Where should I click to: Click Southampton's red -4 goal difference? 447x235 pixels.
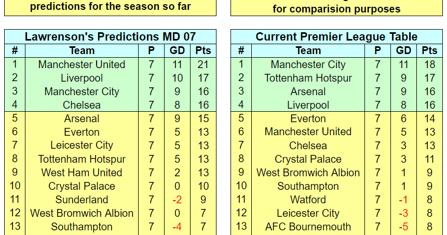177,227
